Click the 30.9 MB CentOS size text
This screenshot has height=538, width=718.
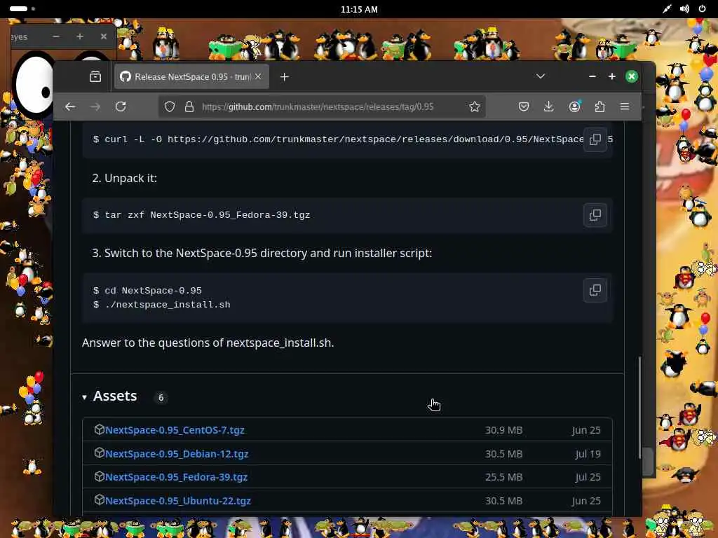pos(503,430)
